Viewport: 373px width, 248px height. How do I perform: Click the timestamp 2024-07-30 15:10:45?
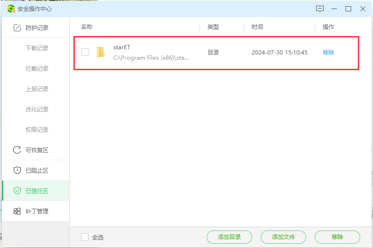[x=280, y=52]
